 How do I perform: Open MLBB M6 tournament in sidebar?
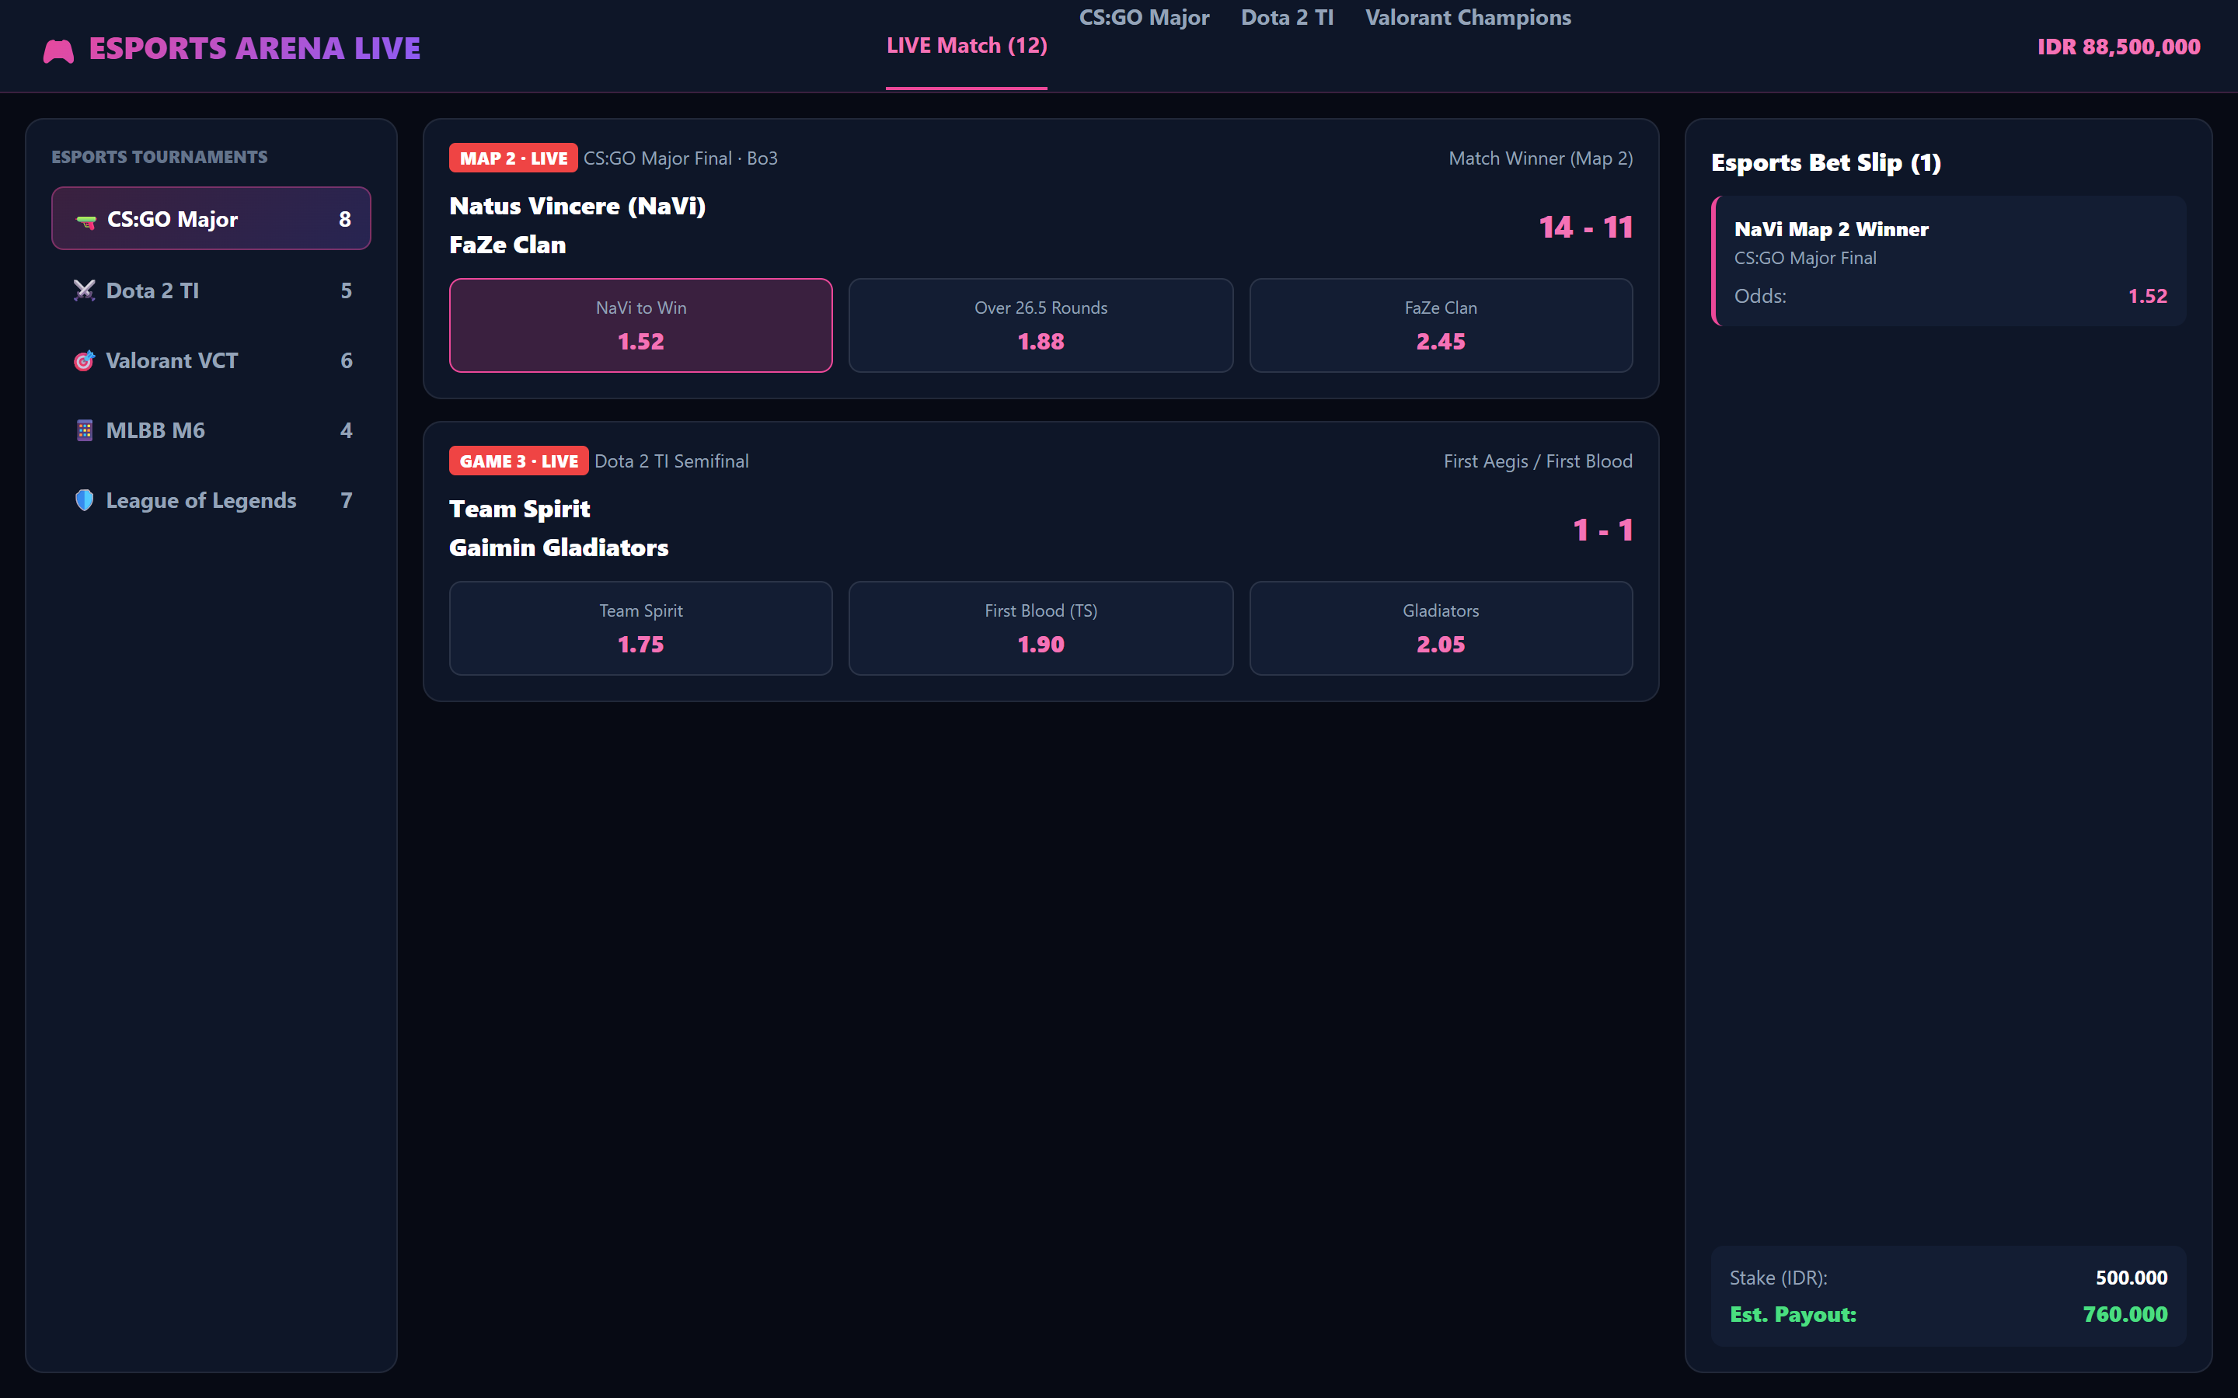tap(211, 430)
